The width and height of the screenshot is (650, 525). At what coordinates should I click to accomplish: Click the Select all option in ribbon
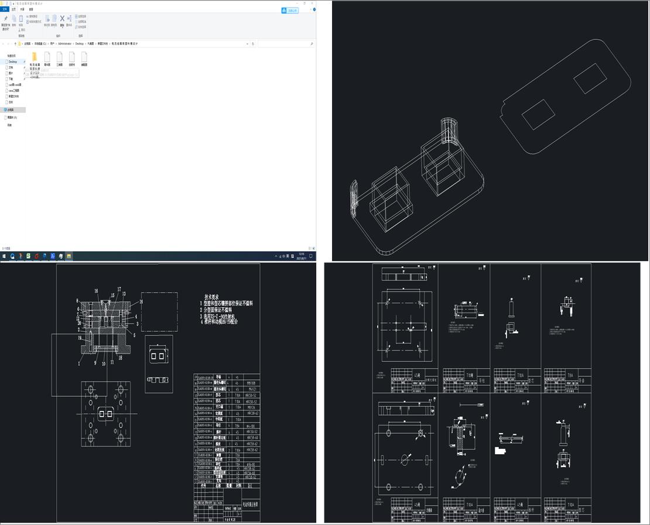pos(81,16)
